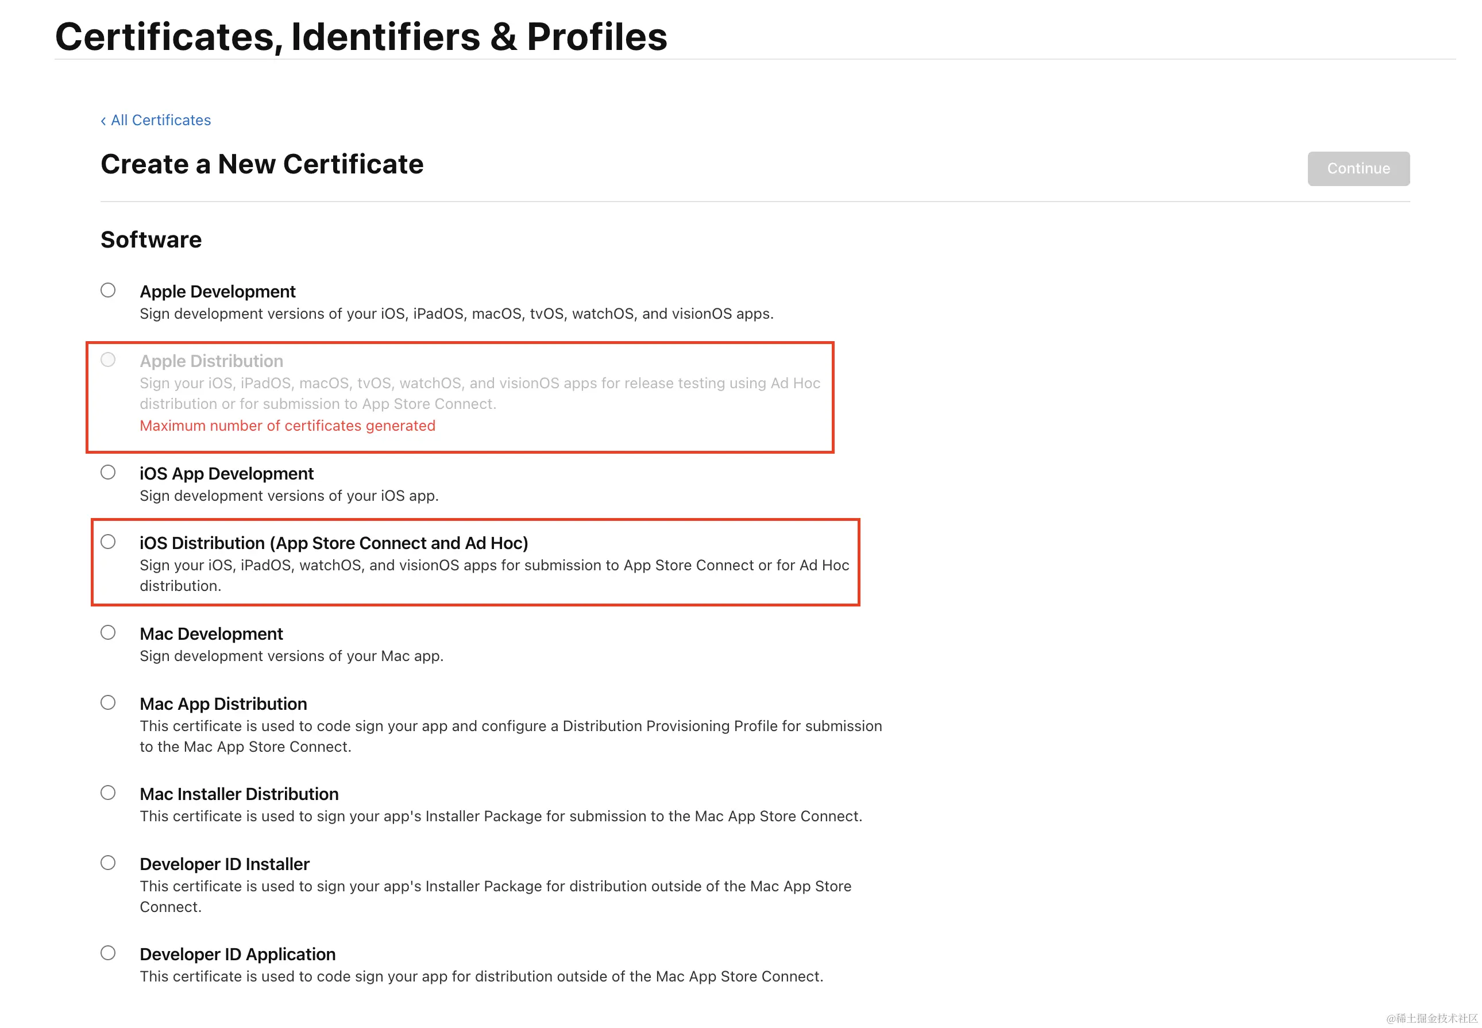Click the 'Create a New Certificate' heading
This screenshot has width=1482, height=1028.
point(262,164)
